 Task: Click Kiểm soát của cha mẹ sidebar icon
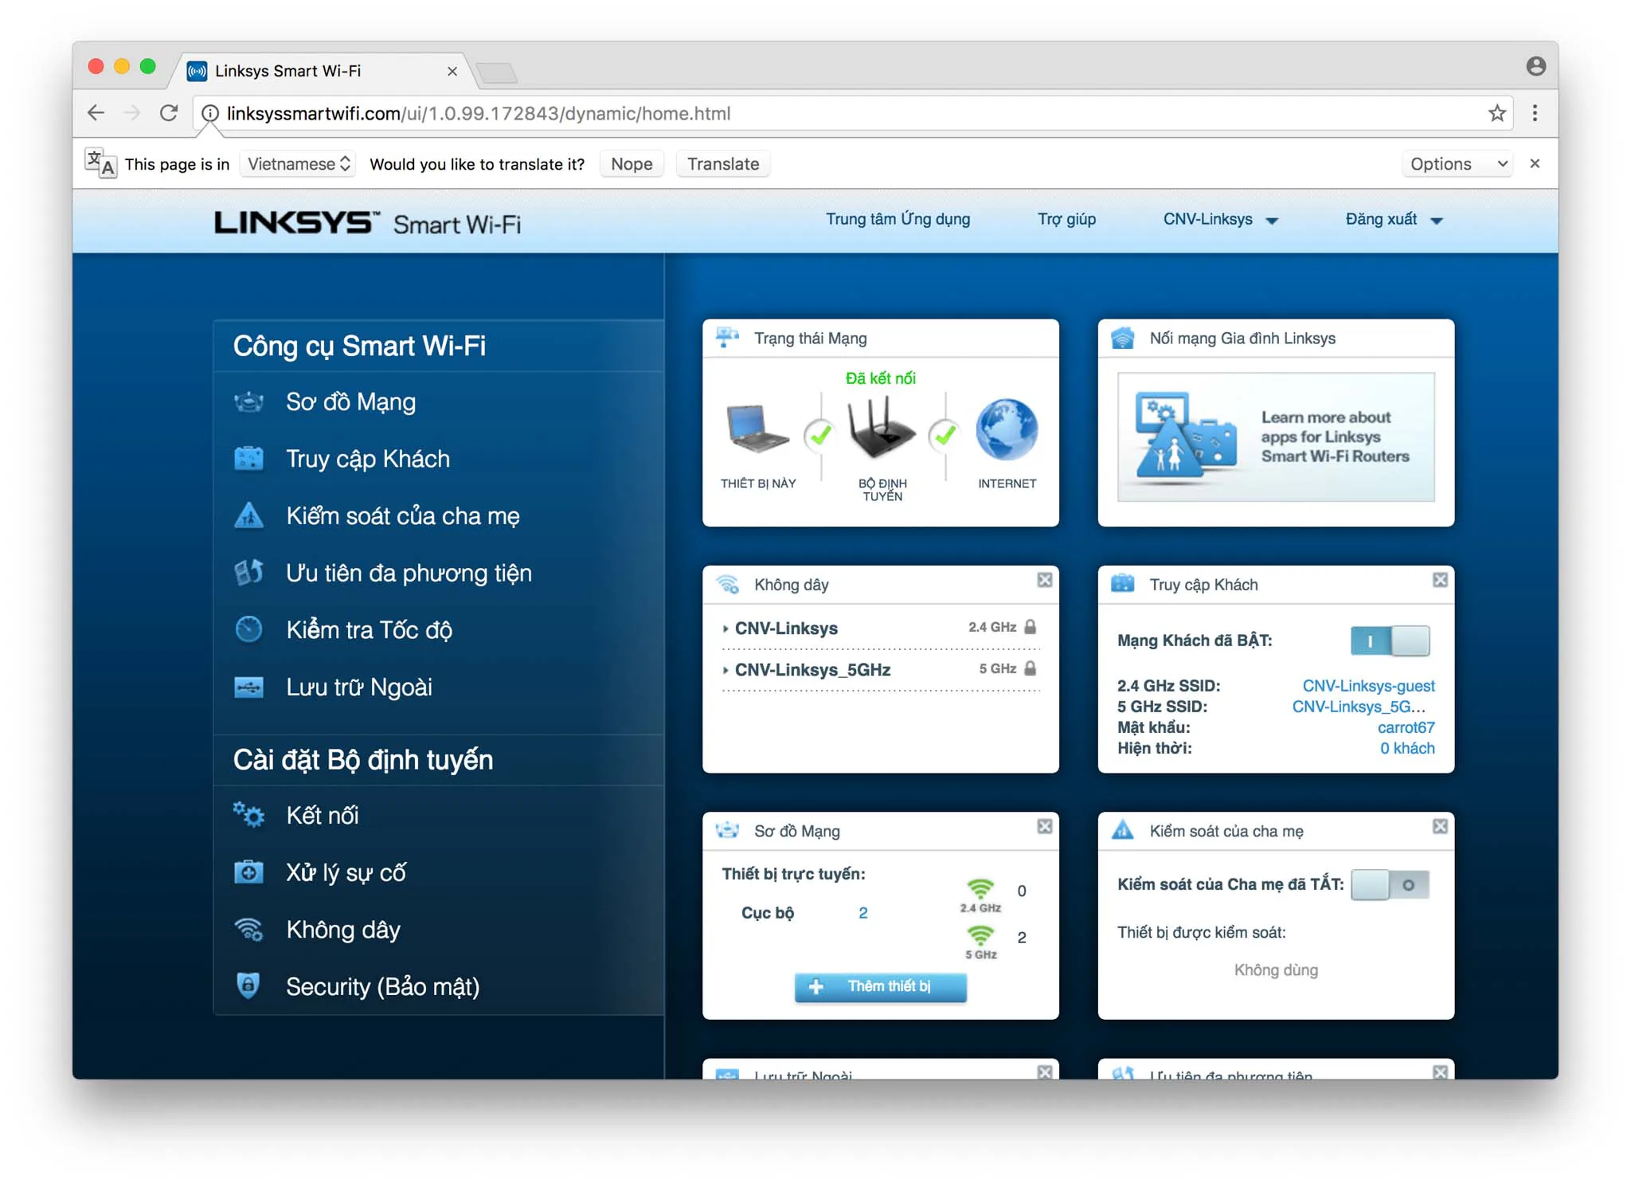(x=248, y=515)
